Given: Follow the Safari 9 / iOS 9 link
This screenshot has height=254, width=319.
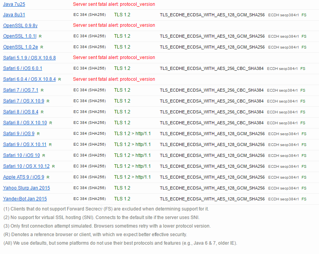Looking at the screenshot, I should 19,134.
